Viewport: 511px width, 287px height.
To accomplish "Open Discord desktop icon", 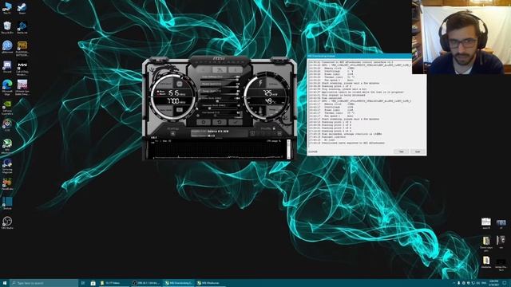I will (x=7, y=67).
